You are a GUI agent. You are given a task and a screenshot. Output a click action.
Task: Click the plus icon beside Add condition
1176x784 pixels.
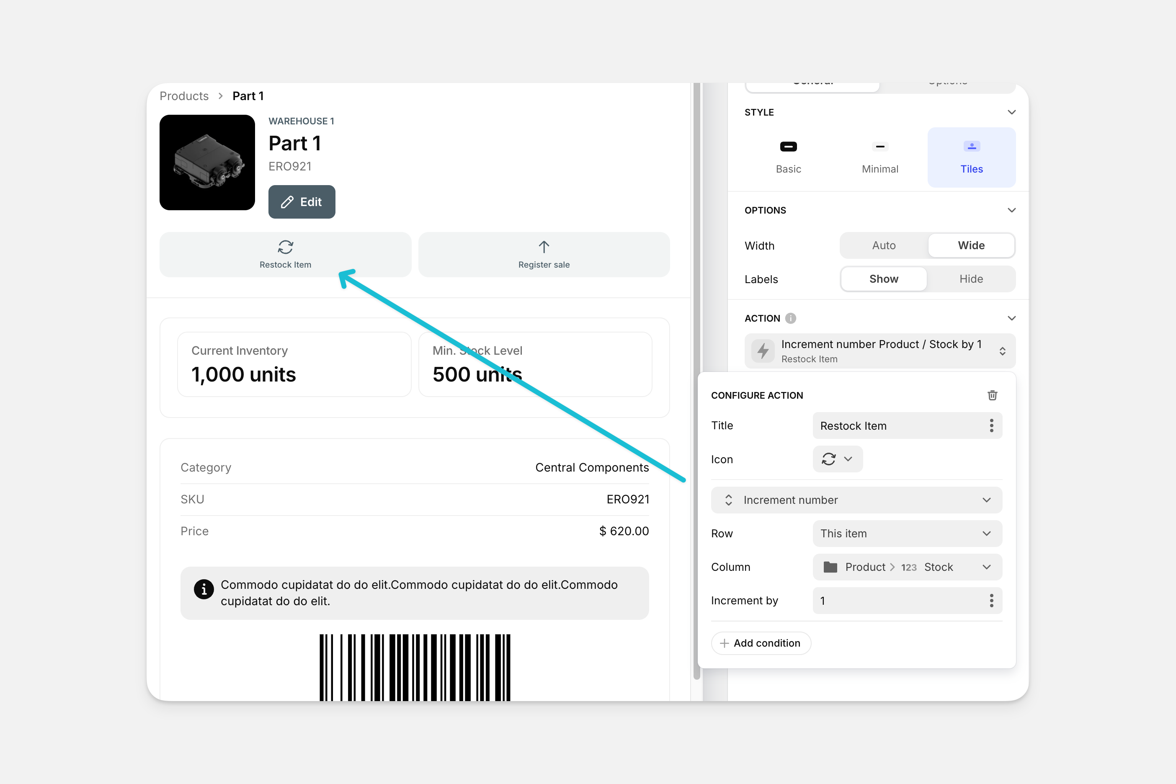coord(724,643)
